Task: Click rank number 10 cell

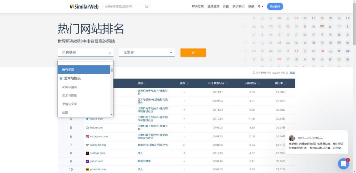Action: (71, 170)
